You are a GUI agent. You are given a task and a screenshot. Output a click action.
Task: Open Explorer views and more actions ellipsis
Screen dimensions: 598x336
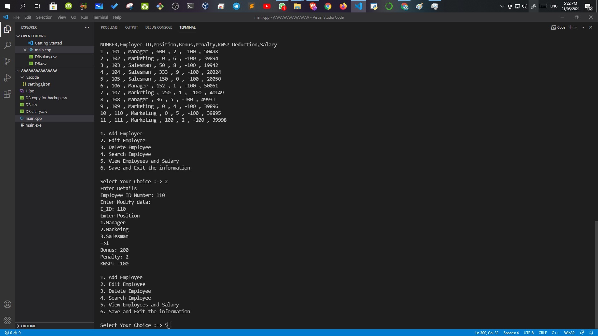point(87,27)
